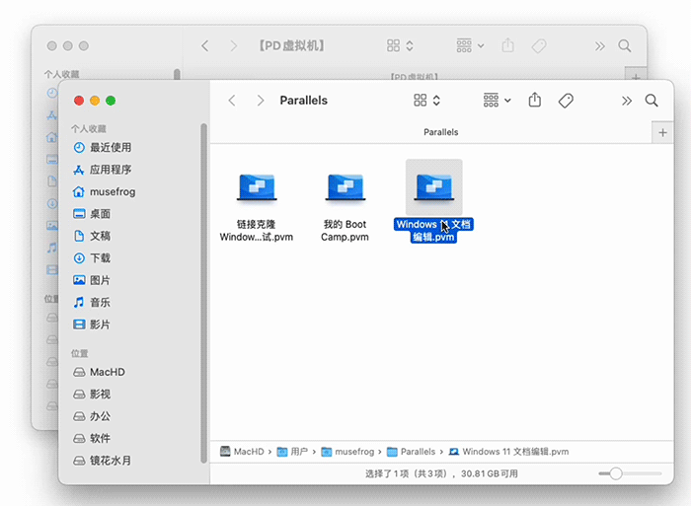Click the 我的 Boot Camp.pvm file name
This screenshot has height=506, width=691.
[345, 231]
